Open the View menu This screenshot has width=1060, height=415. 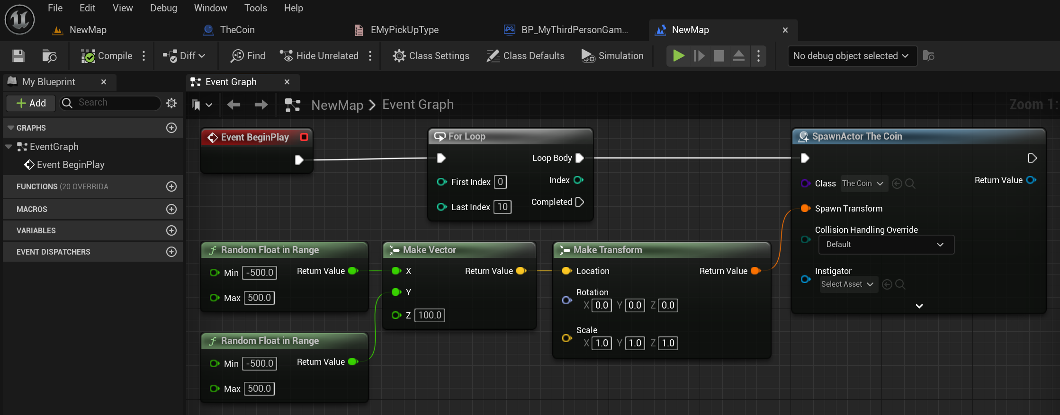(x=123, y=8)
